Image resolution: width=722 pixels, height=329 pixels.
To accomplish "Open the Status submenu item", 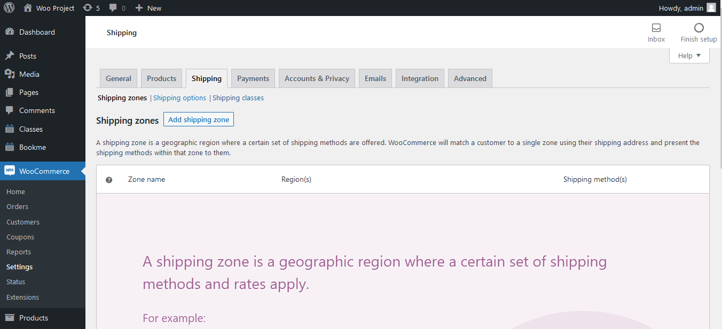I will coord(16,282).
